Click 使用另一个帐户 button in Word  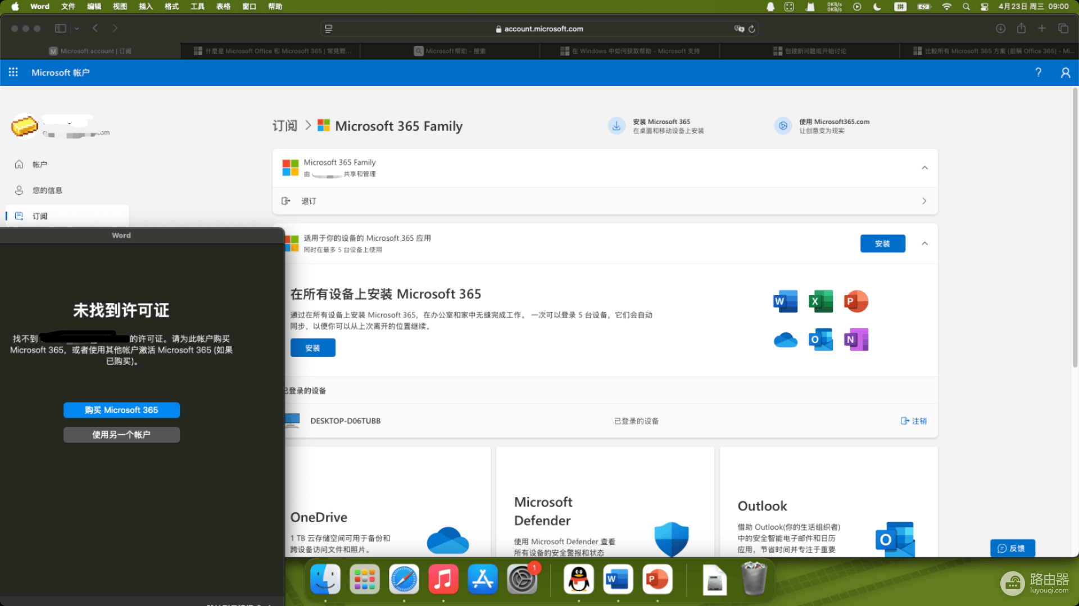(121, 435)
